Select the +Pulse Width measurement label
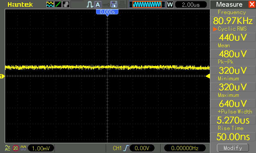 (235, 112)
